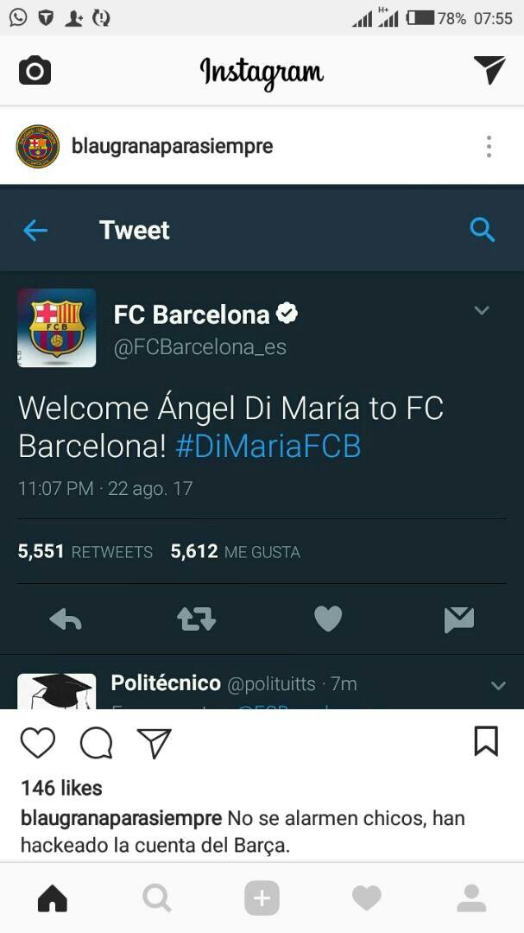Open the three-dot post options menu
This screenshot has width=524, height=933.
(489, 146)
